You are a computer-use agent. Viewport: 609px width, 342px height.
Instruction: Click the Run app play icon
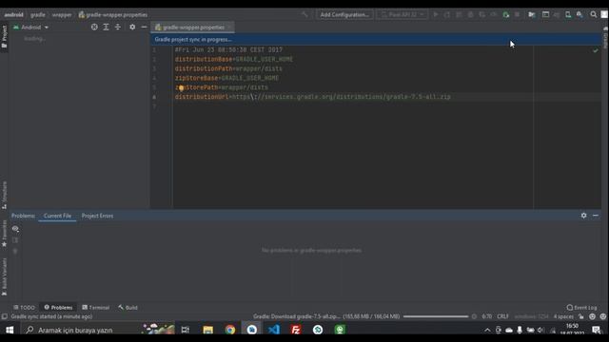[x=436, y=15]
